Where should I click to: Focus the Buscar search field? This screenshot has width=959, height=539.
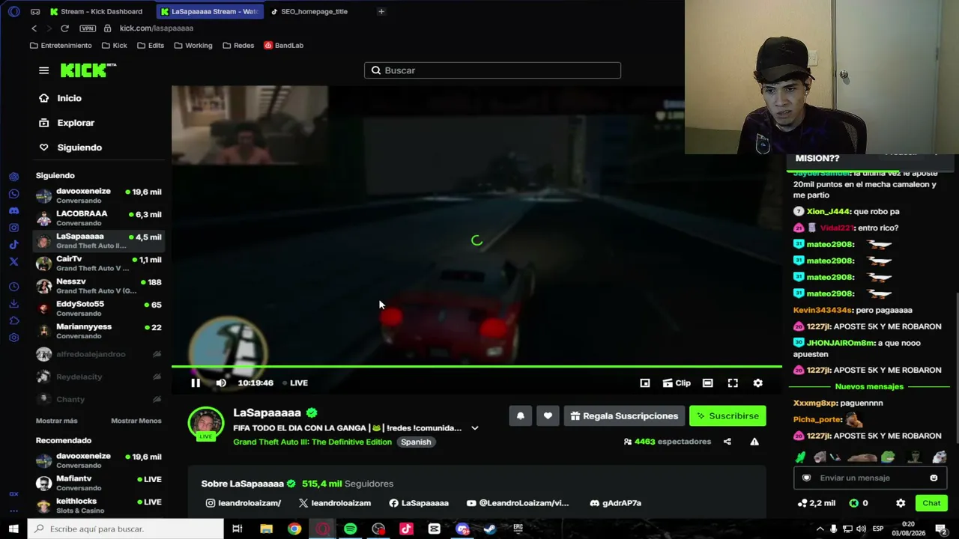click(x=492, y=70)
